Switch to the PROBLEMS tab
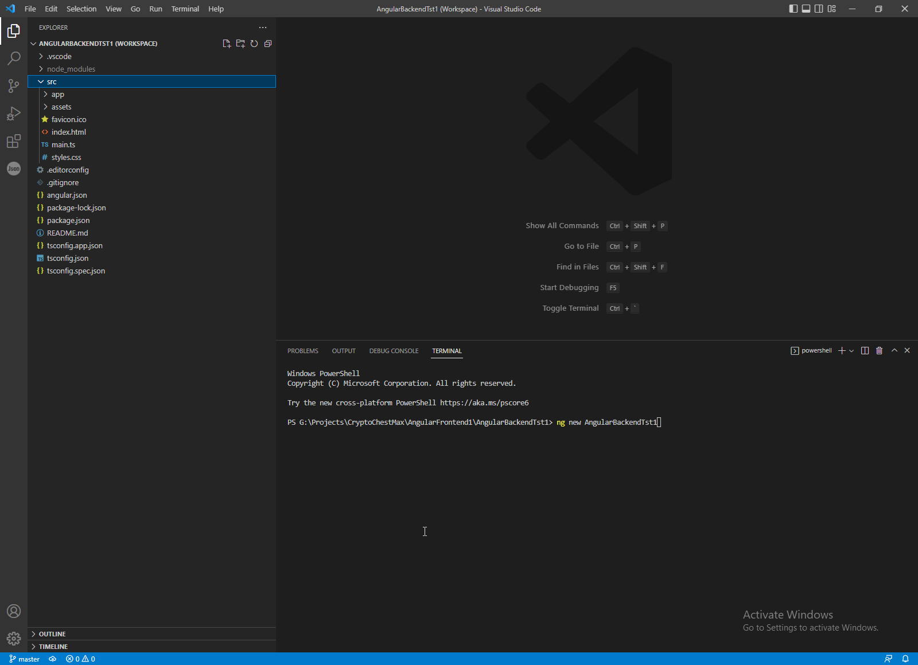Viewport: 918px width, 665px height. click(303, 351)
